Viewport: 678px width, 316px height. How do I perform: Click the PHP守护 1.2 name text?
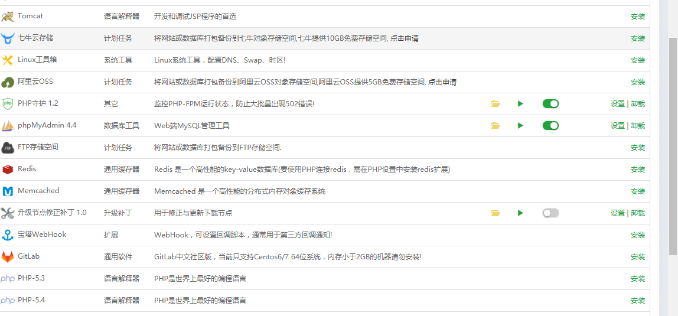pos(38,103)
